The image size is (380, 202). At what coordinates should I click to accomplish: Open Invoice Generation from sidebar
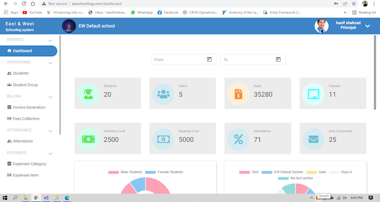click(x=26, y=107)
